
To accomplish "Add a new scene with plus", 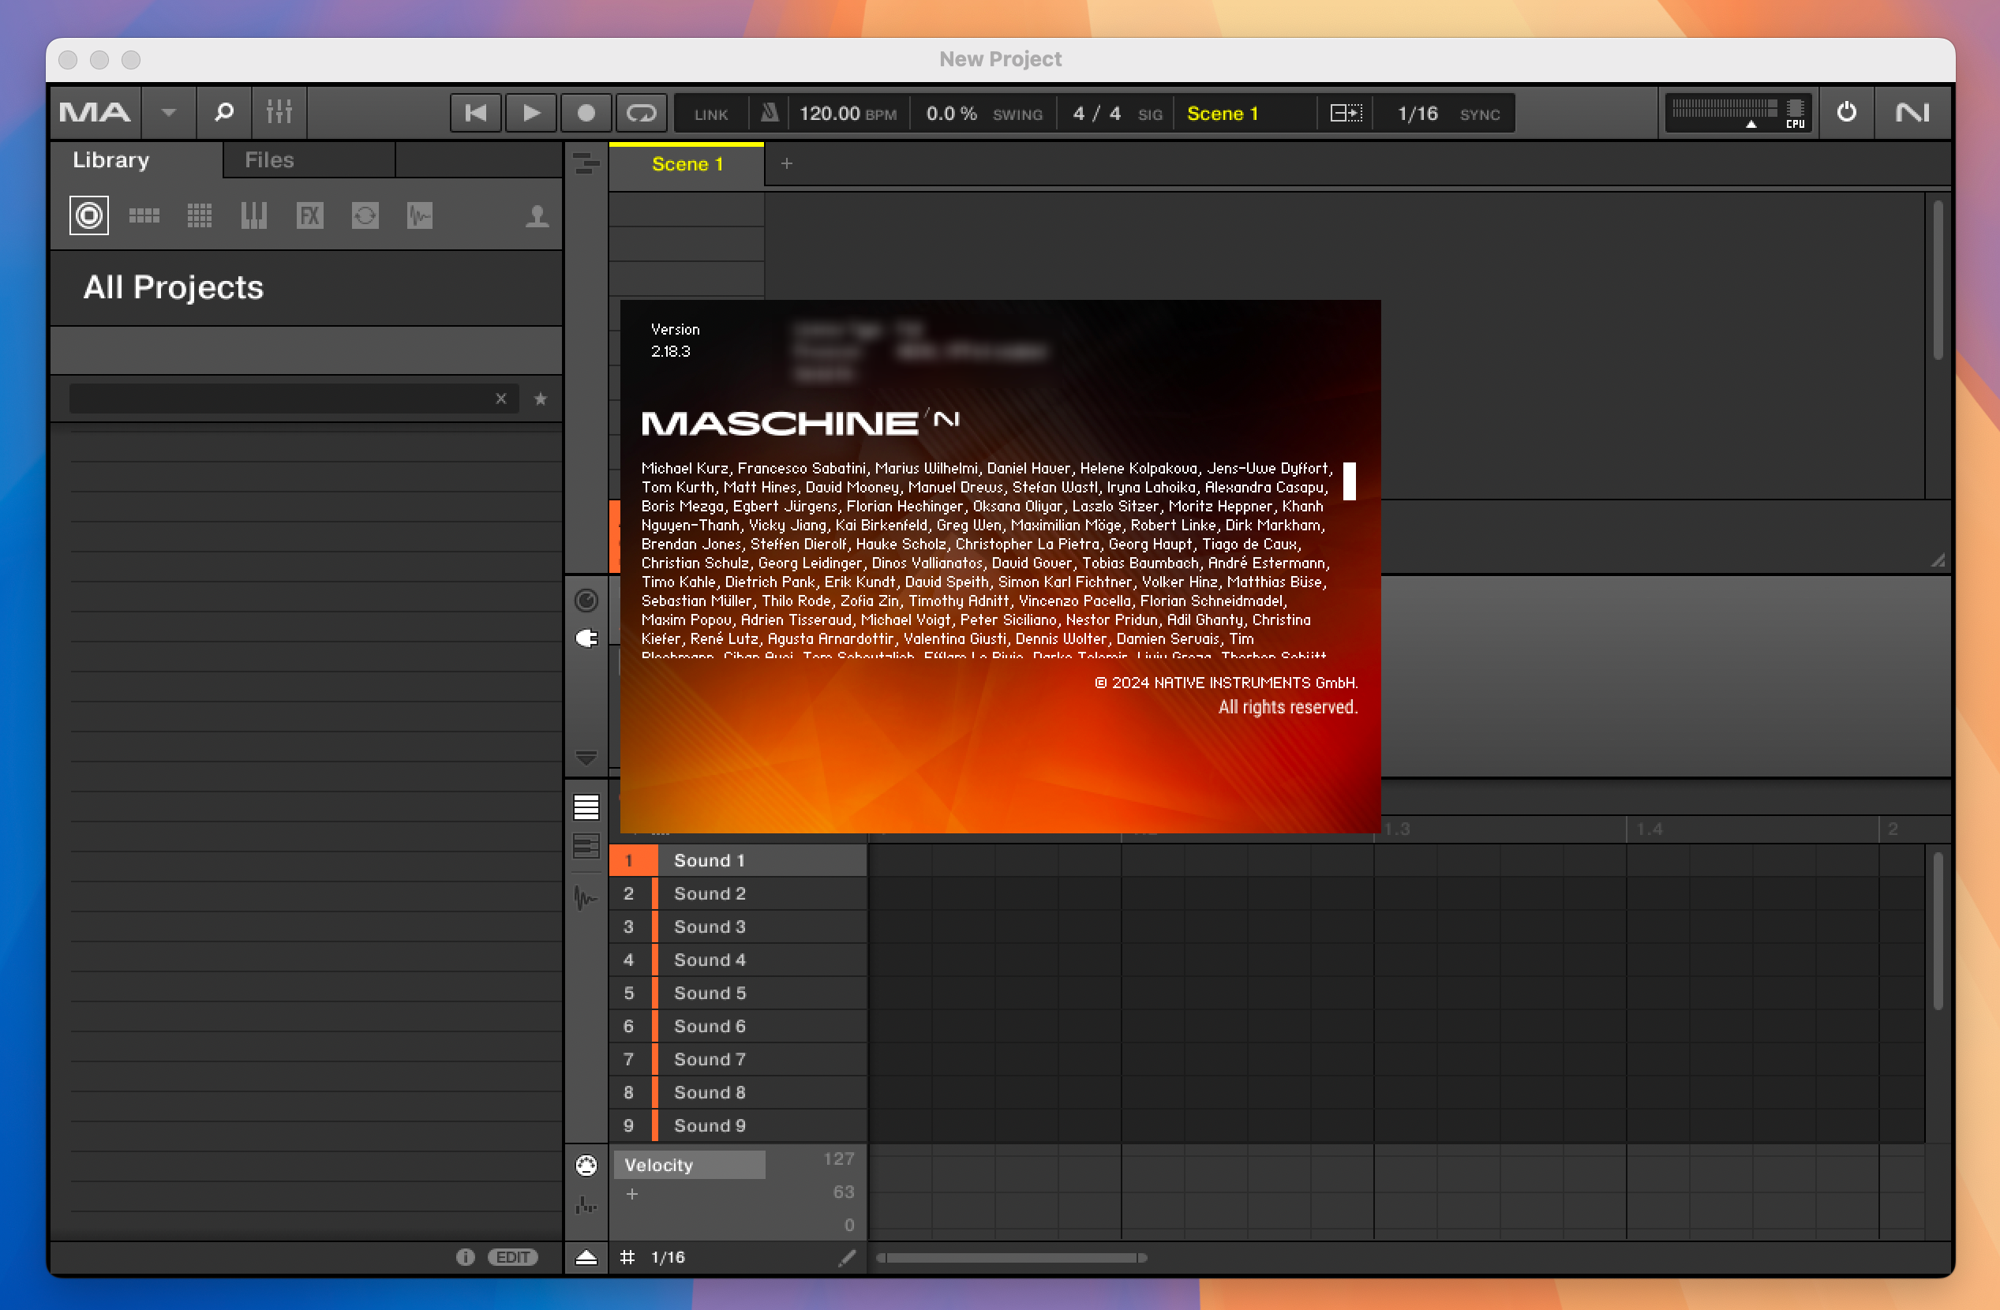I will 787,164.
